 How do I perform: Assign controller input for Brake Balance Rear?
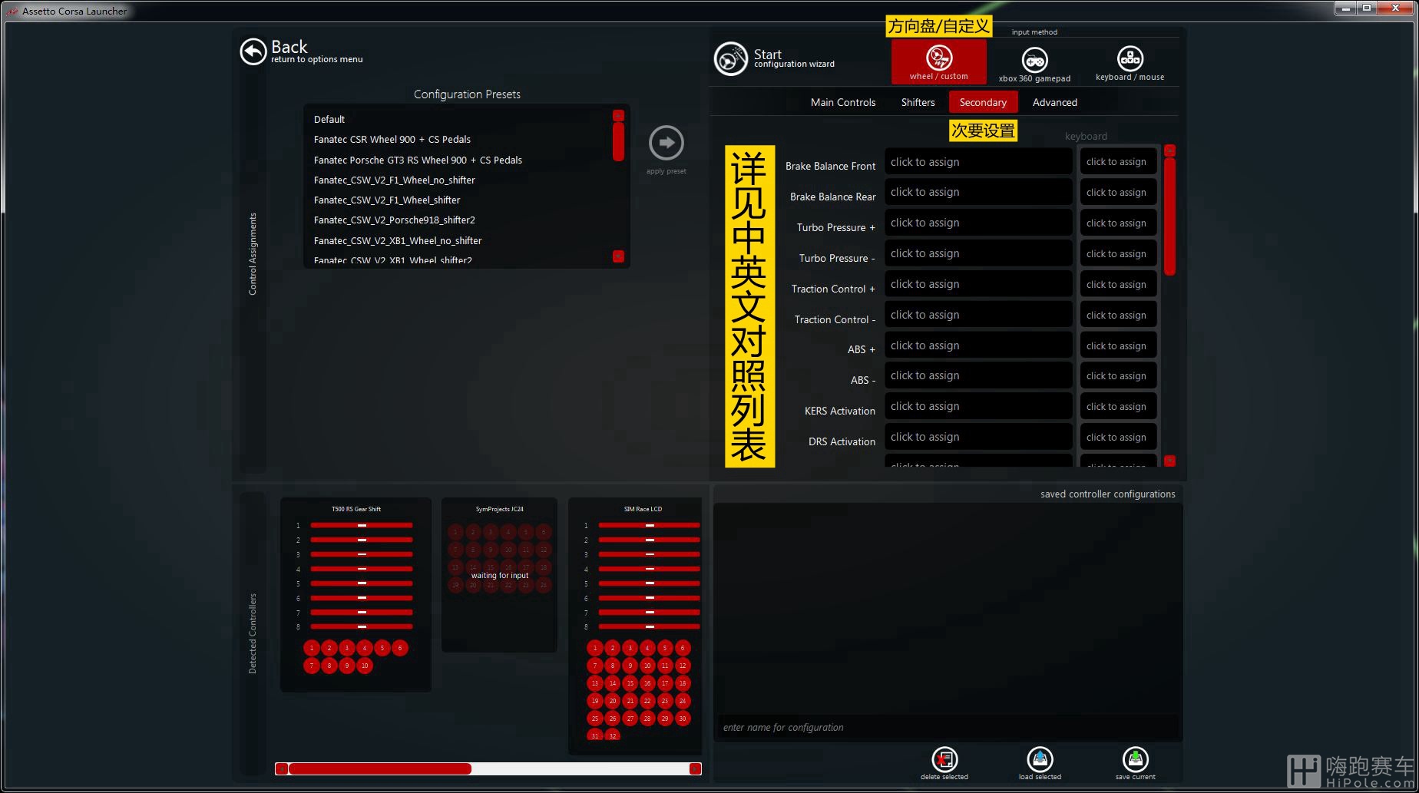click(978, 192)
